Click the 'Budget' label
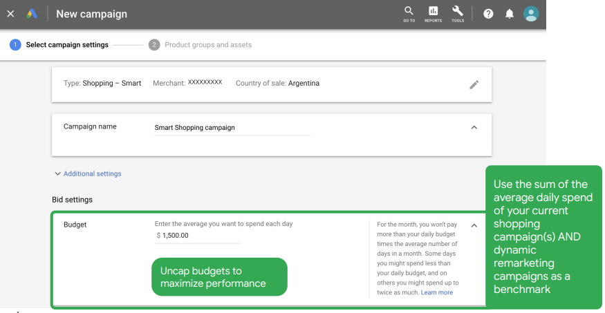This screenshot has height=313, width=605. pos(75,225)
